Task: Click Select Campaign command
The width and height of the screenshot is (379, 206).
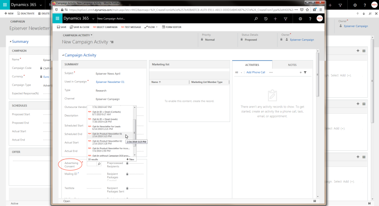Action: click(x=105, y=27)
